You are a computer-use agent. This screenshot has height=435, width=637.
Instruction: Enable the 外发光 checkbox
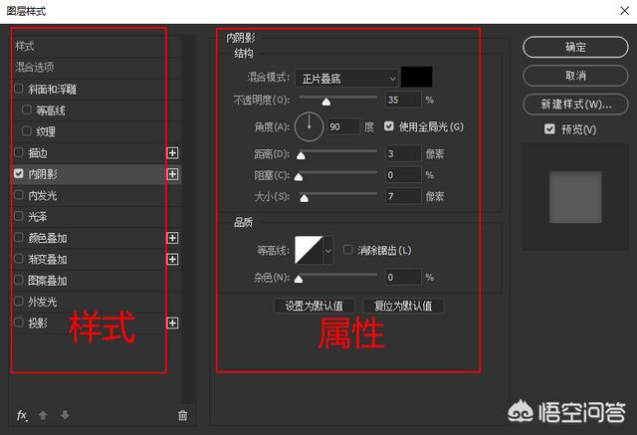click(x=19, y=301)
